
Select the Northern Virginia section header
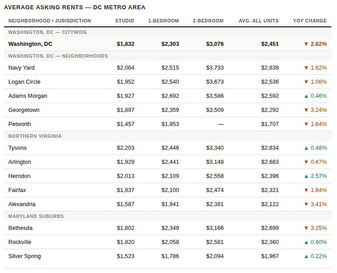coord(35,136)
